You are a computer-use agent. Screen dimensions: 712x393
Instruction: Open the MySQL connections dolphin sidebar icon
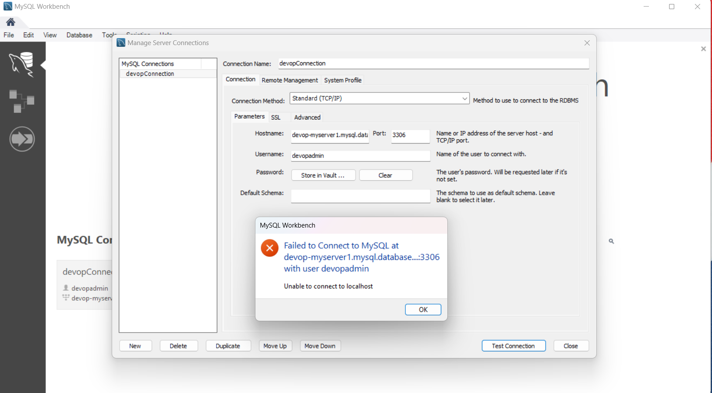(21, 64)
